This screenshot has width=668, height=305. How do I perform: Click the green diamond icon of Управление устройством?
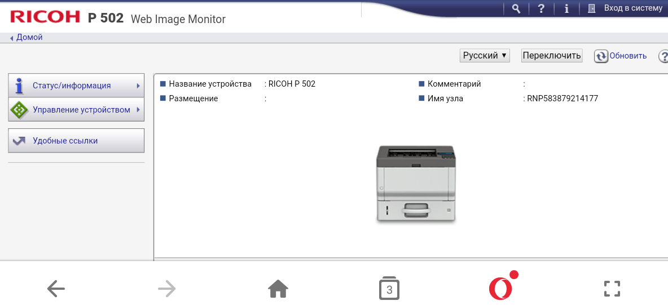[x=19, y=110]
